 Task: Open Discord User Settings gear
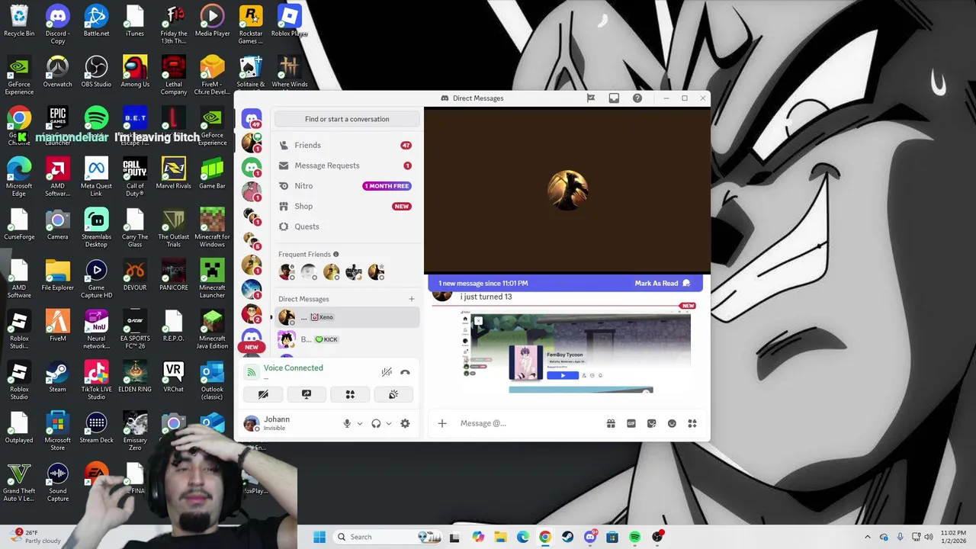click(x=405, y=423)
